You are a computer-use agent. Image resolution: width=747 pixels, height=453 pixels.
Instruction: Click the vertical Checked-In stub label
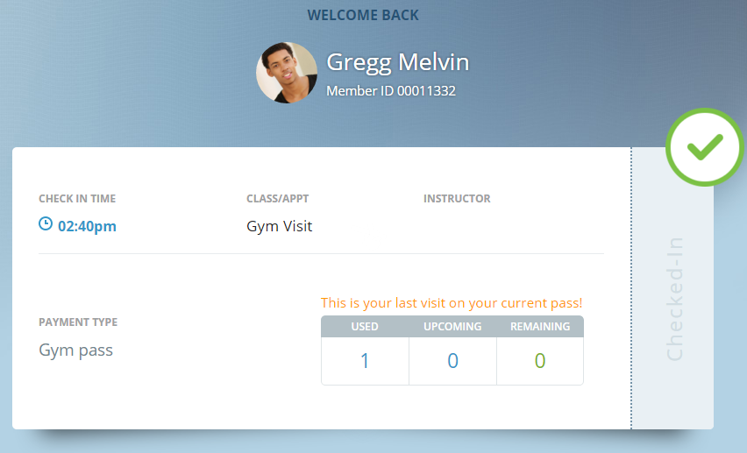pyautogui.click(x=675, y=299)
